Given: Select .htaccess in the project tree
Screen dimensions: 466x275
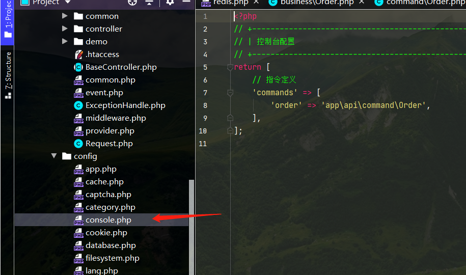Looking at the screenshot, I should pos(102,54).
